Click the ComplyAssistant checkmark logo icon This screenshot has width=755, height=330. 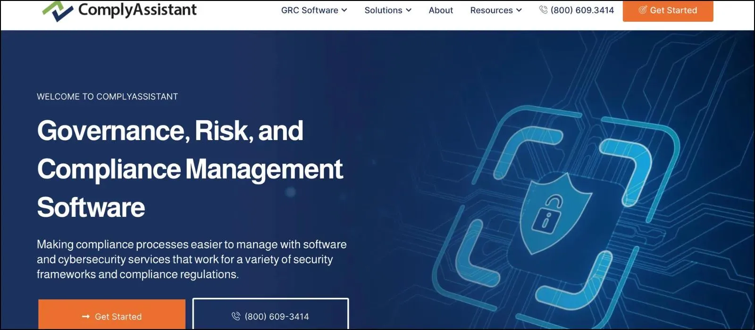point(58,11)
